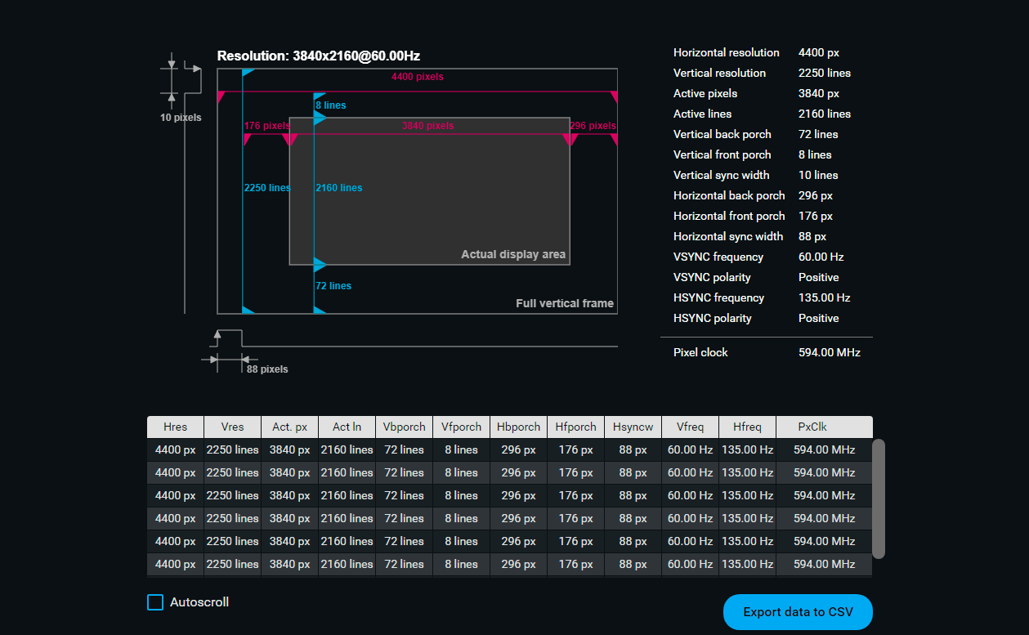The width and height of the screenshot is (1029, 635).
Task: Click the Hfreq column header
Action: (747, 427)
